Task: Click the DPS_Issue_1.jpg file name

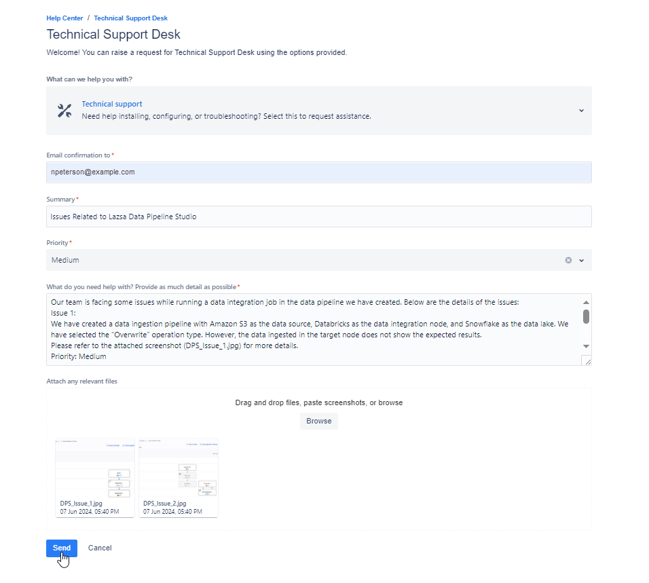Action: [81, 504]
